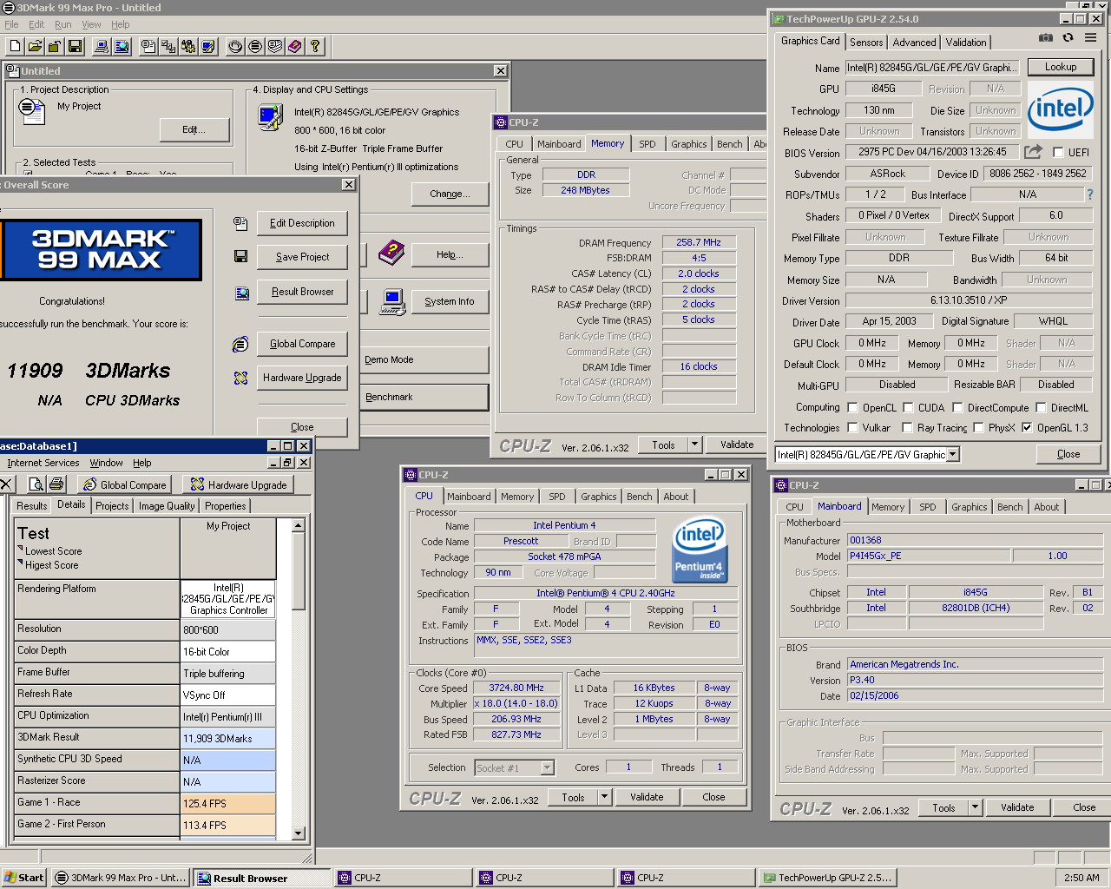Click the Hardware Upgrade button in Result Browser toolbar
The width and height of the screenshot is (1111, 889).
point(238,484)
